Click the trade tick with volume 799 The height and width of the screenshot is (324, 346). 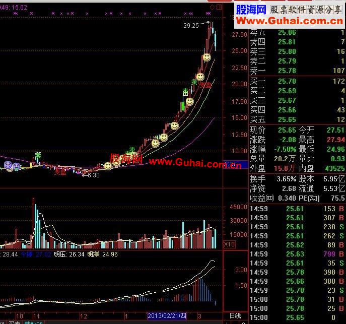pos(297,254)
